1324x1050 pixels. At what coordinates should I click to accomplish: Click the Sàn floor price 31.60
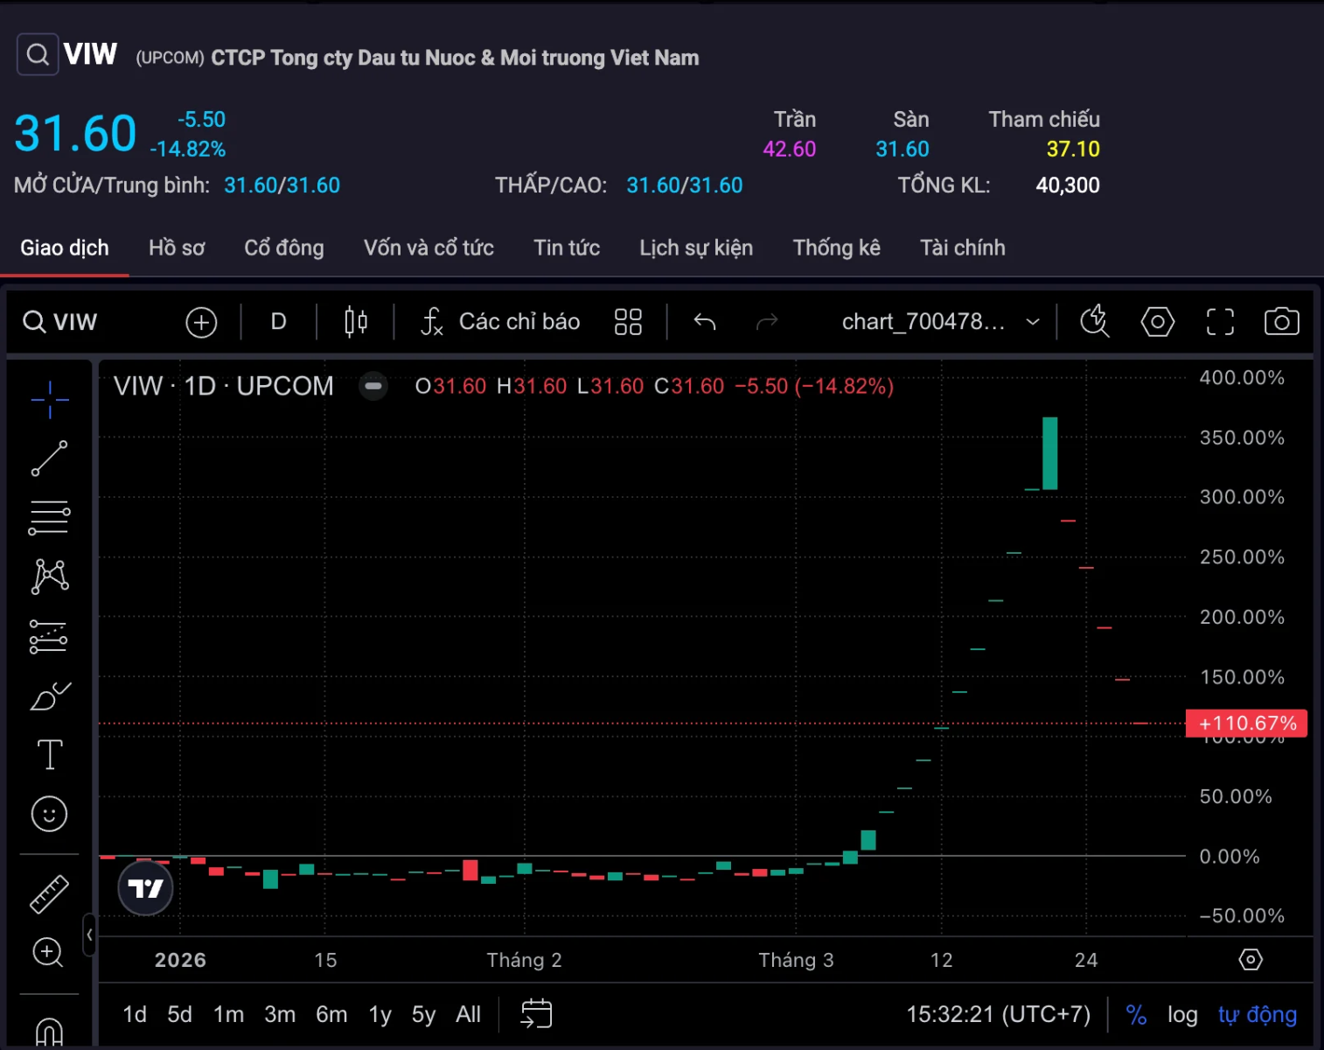902,150
